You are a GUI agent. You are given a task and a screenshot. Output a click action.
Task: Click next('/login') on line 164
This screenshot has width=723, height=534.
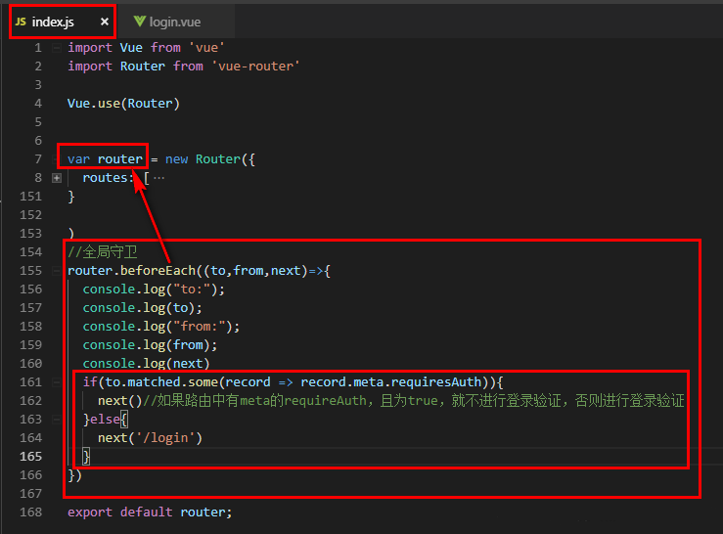150,438
